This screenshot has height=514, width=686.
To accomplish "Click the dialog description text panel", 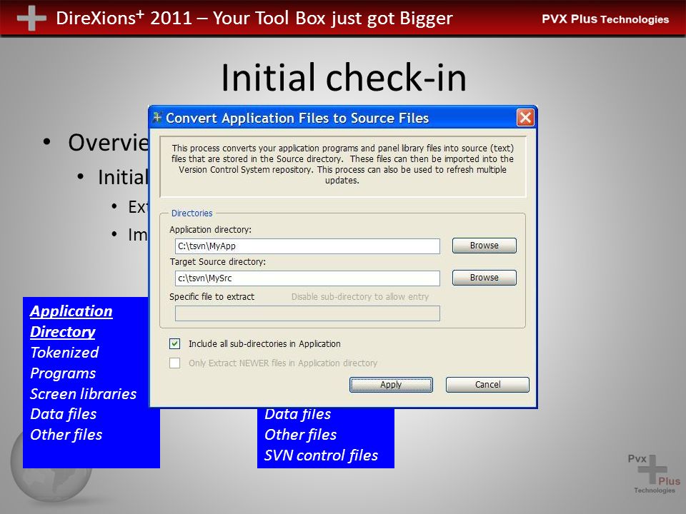I will (342, 166).
